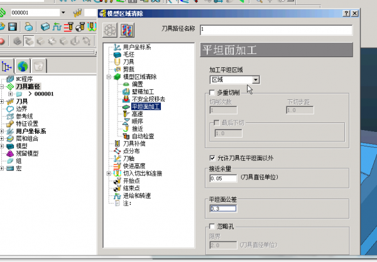Image resolution: width=377 pixels, height=262 pixels.
Task: Select 参考线 in the explorer tree
Action: point(25,116)
